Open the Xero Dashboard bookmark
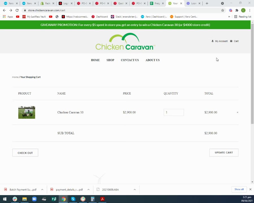The image size is (254, 203). tap(154, 17)
